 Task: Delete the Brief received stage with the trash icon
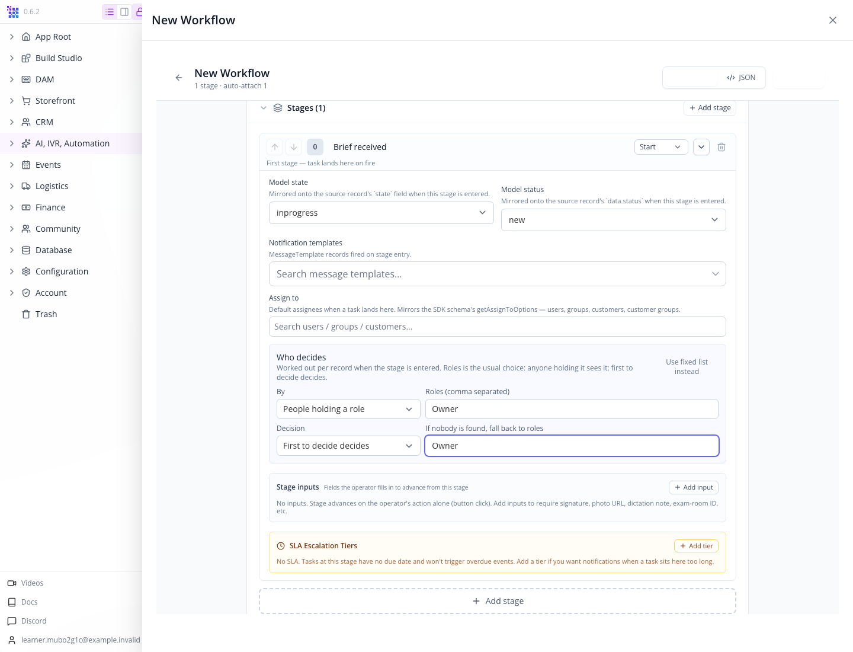[721, 147]
